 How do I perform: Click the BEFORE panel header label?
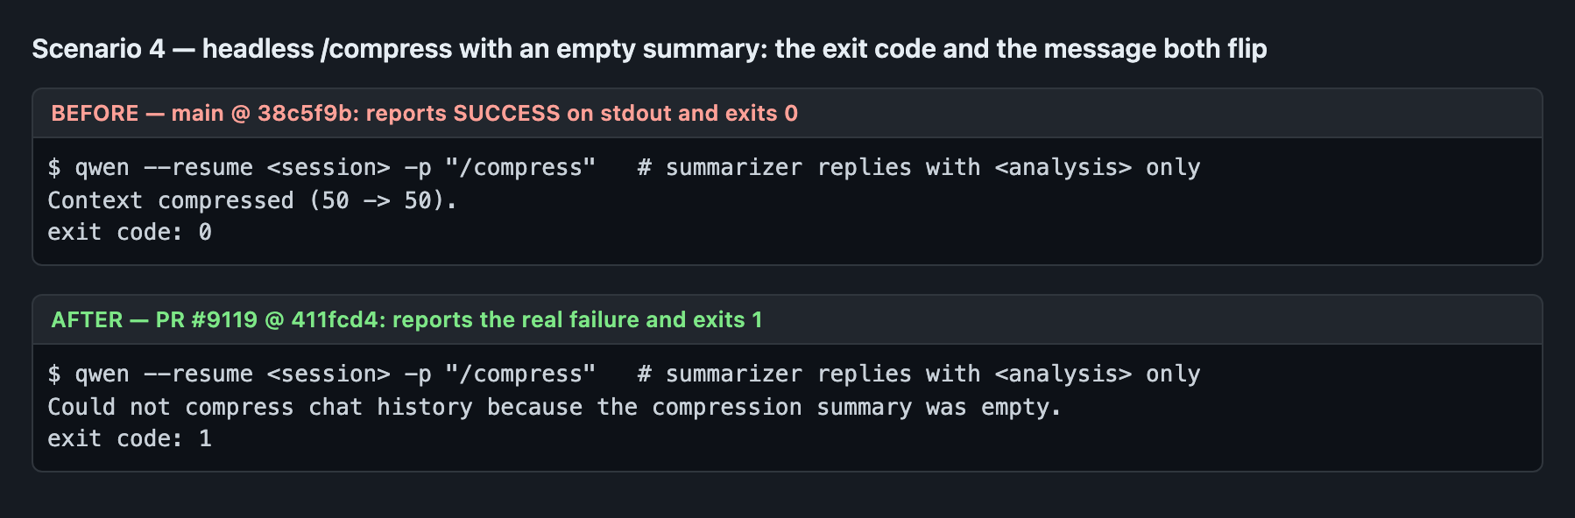(x=424, y=113)
